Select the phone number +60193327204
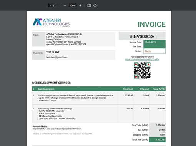 click(x=78, y=45)
